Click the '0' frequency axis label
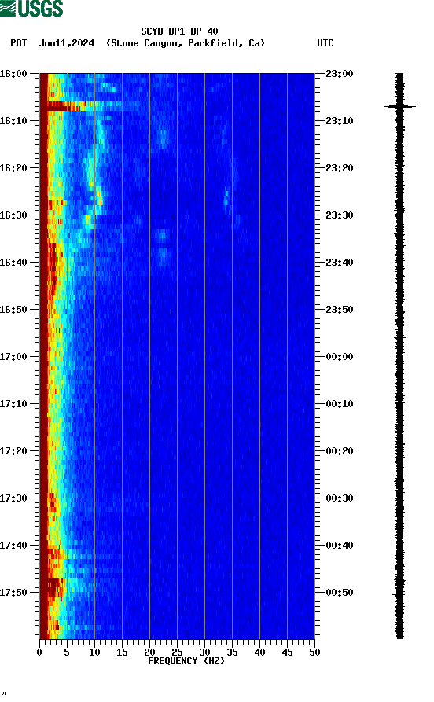The width and height of the screenshot is (434, 702). point(39,652)
